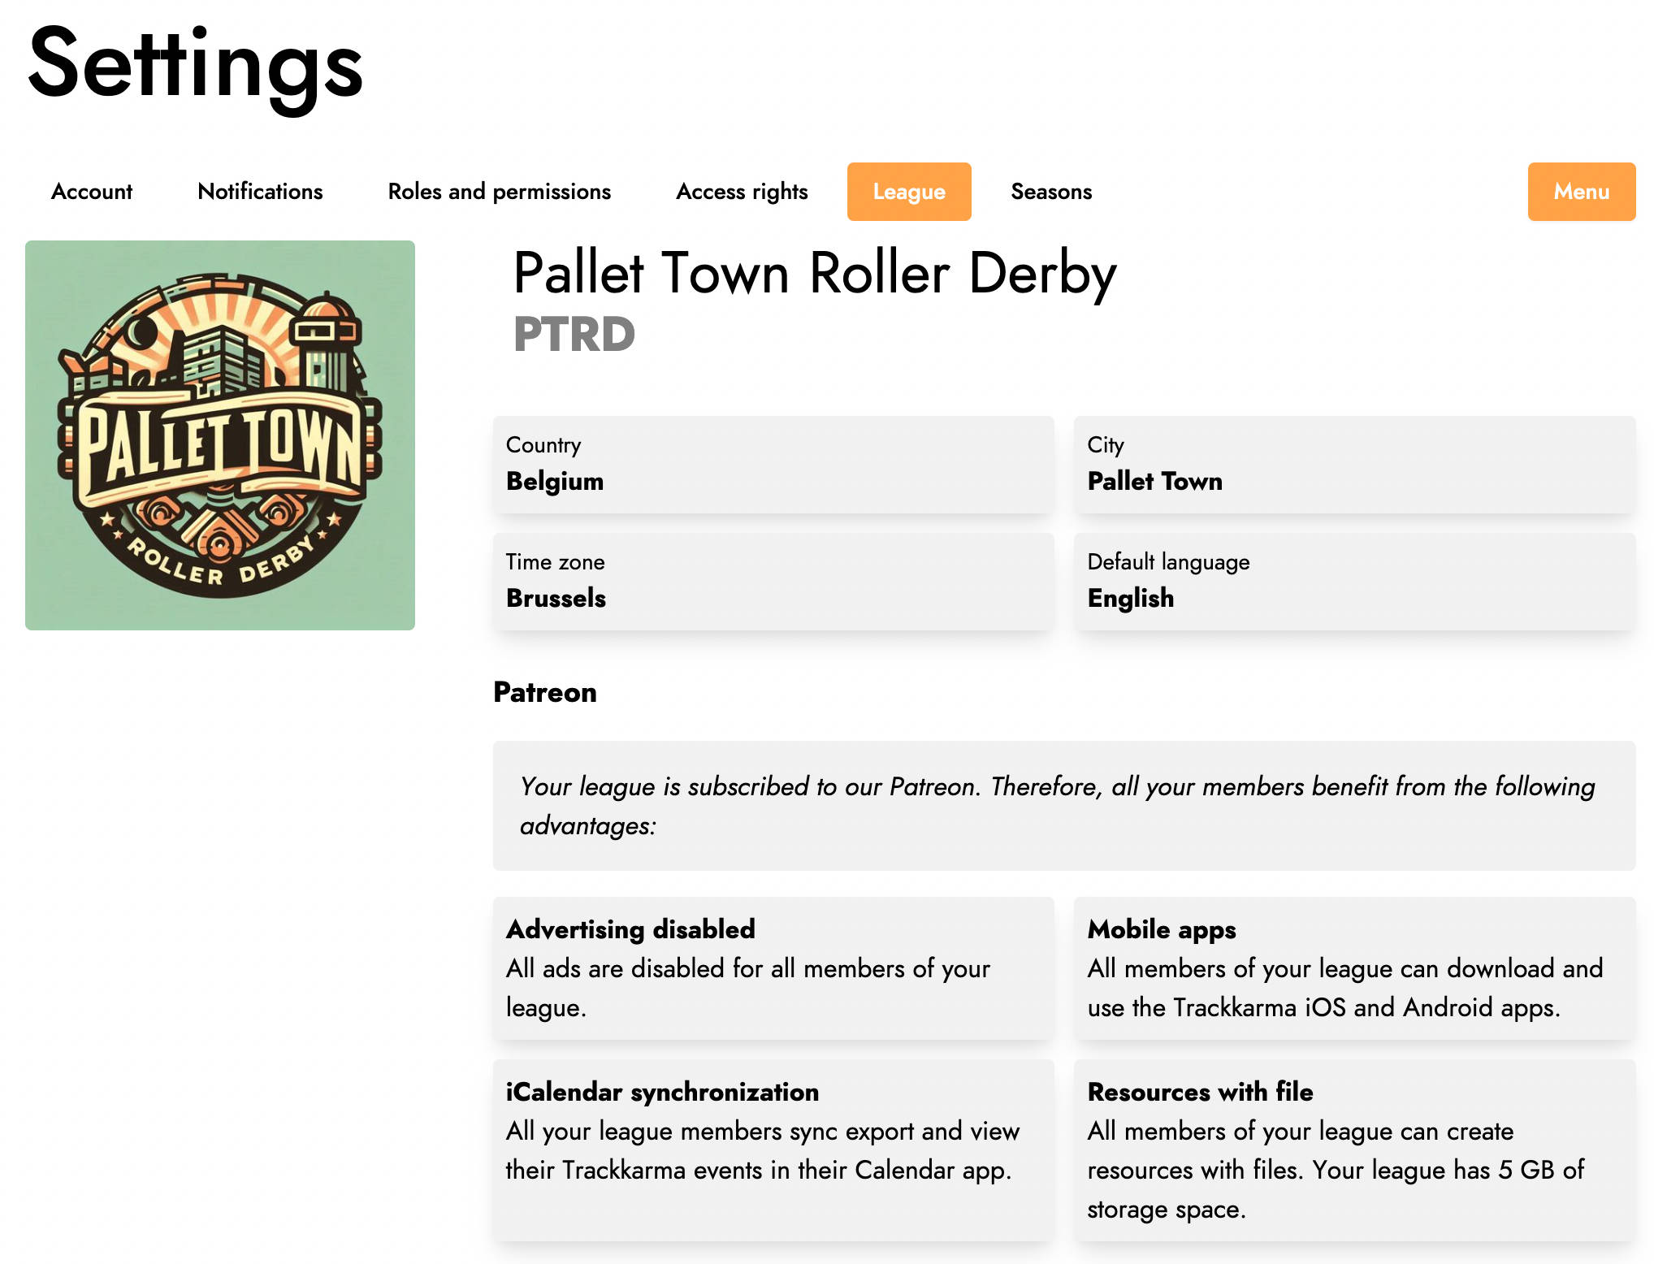Viewport: 1654px width, 1264px height.
Task: Click the Pallet Town Roller Derby title
Action: pos(815,273)
